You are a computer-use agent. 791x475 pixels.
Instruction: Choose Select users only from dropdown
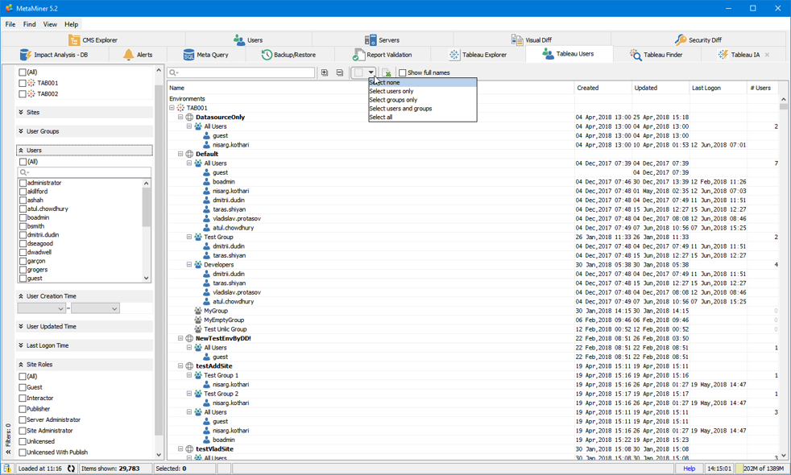[x=422, y=91]
